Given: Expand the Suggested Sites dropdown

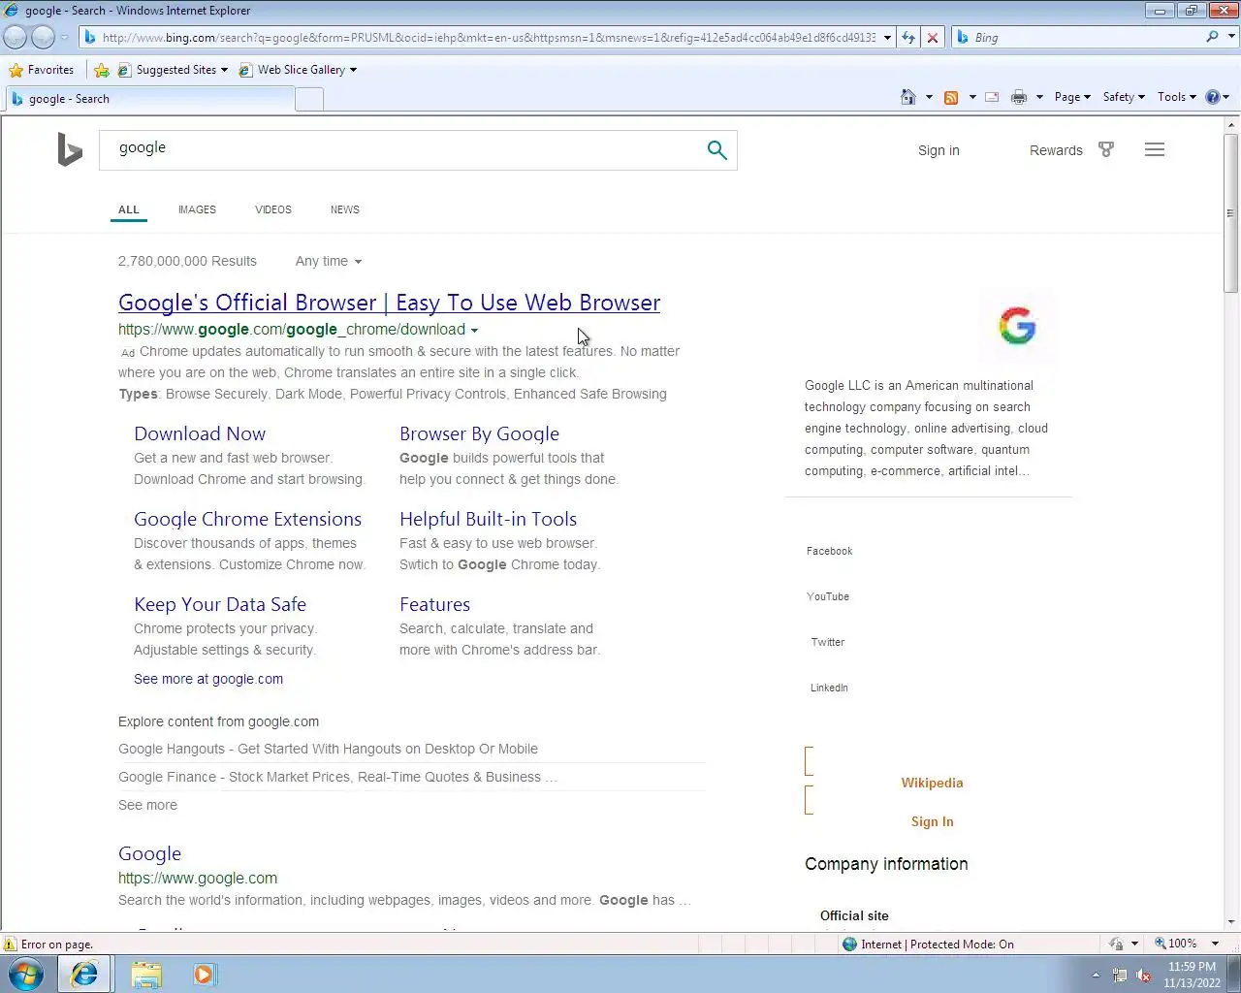Looking at the screenshot, I should [x=224, y=70].
